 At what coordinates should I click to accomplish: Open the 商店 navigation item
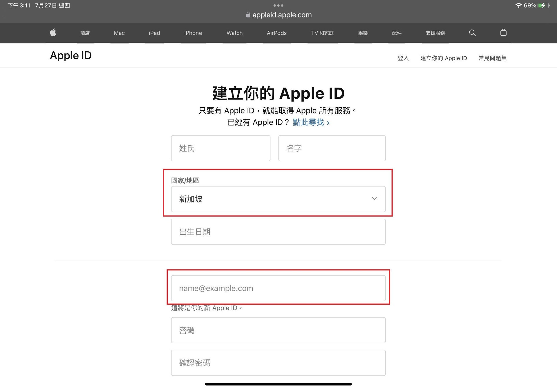click(85, 33)
